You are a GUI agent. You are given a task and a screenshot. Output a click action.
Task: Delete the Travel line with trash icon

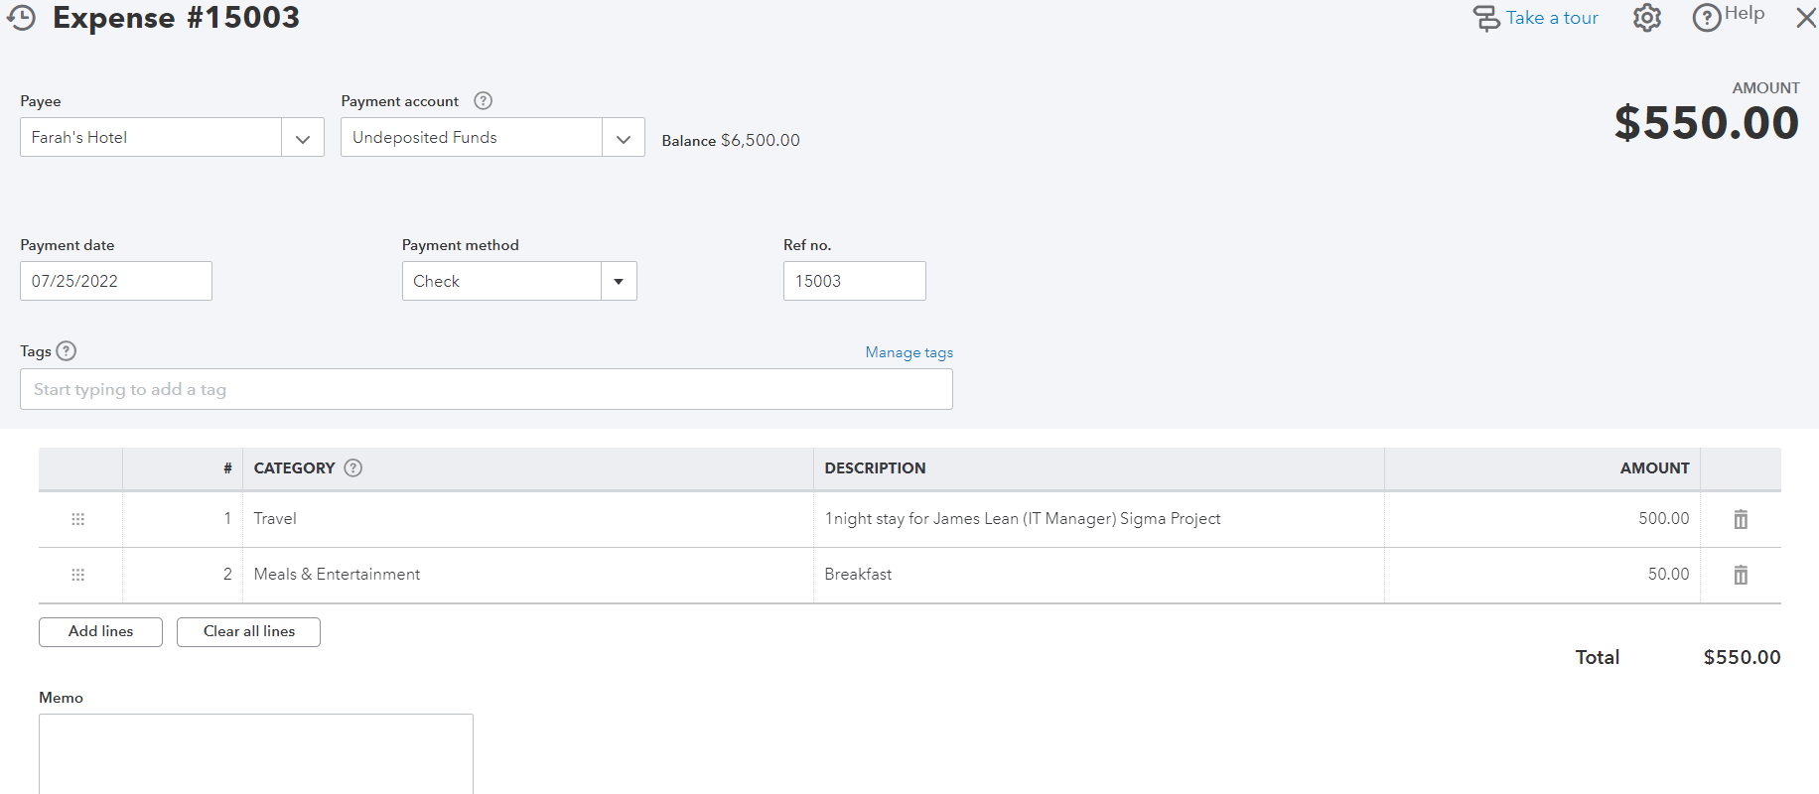click(1741, 519)
